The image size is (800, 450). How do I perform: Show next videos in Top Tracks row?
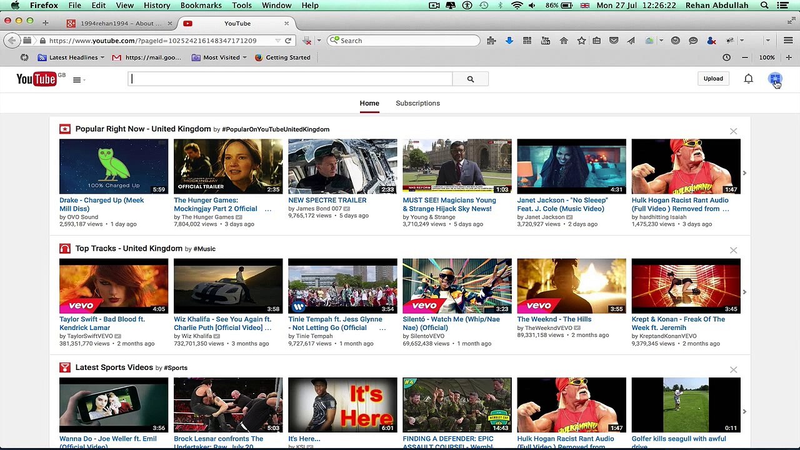click(x=744, y=292)
